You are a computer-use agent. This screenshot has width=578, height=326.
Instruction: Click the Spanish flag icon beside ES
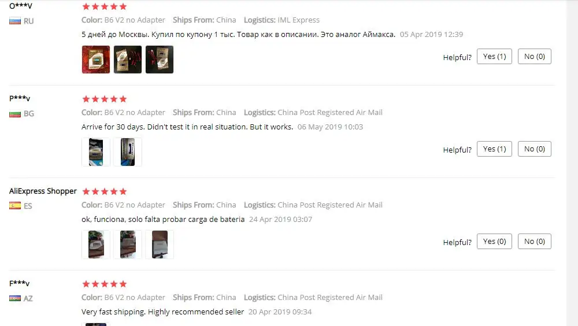(15, 206)
